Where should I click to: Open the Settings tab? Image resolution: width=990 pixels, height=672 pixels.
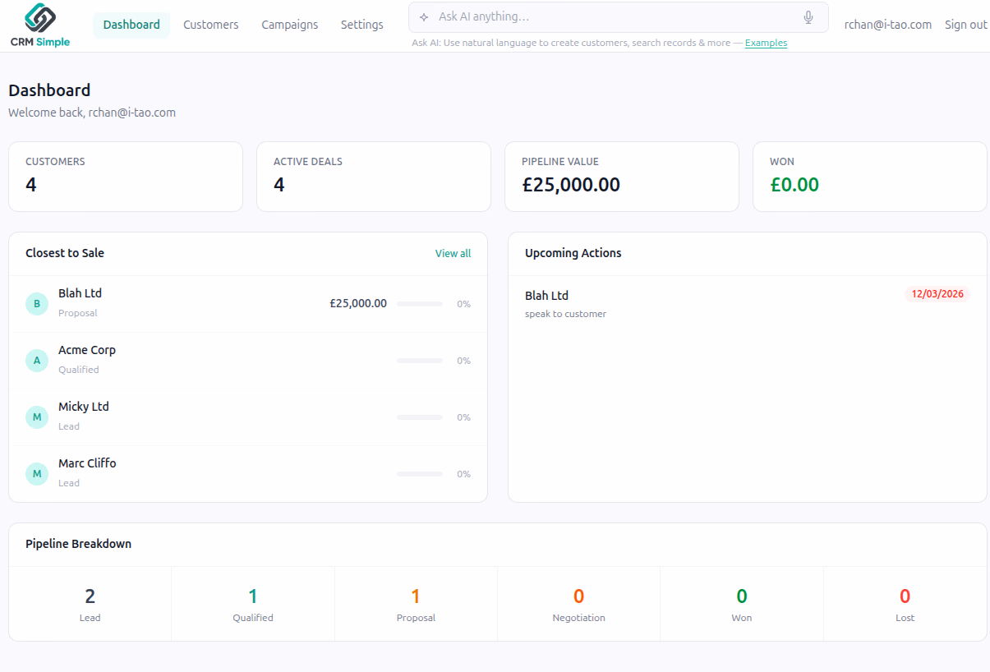tap(362, 25)
